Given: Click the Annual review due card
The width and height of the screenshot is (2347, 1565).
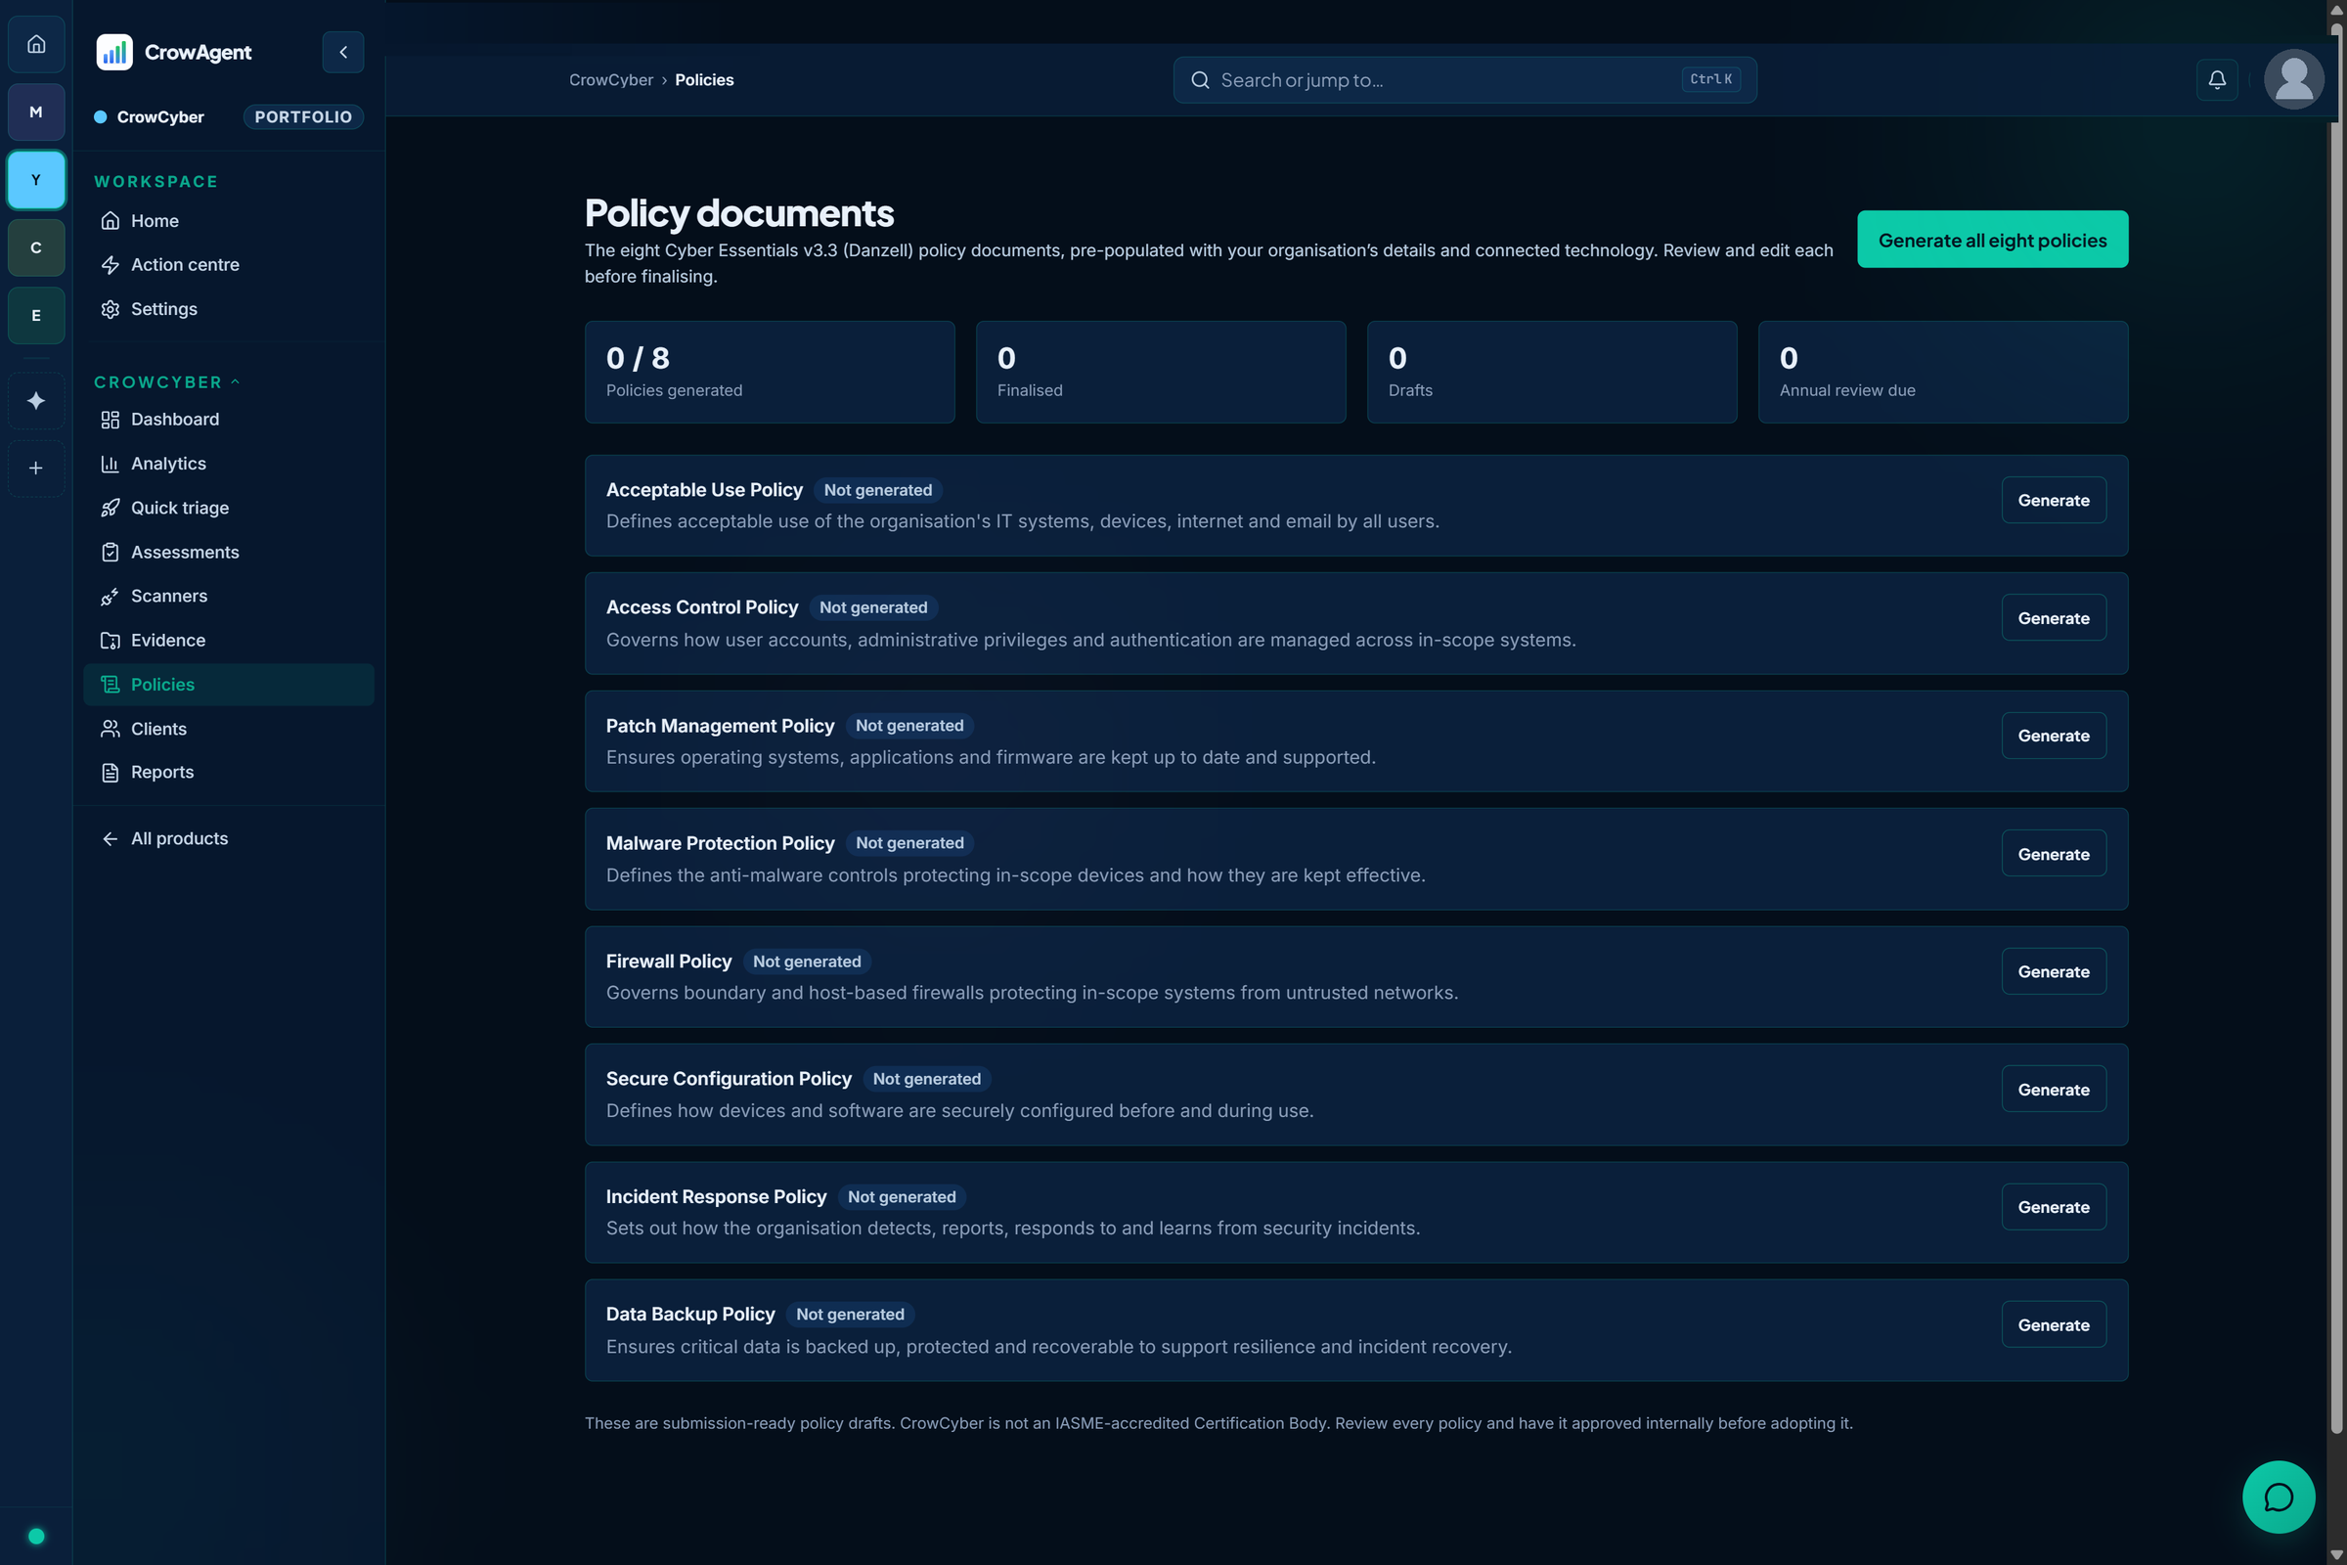Looking at the screenshot, I should (x=1943, y=373).
